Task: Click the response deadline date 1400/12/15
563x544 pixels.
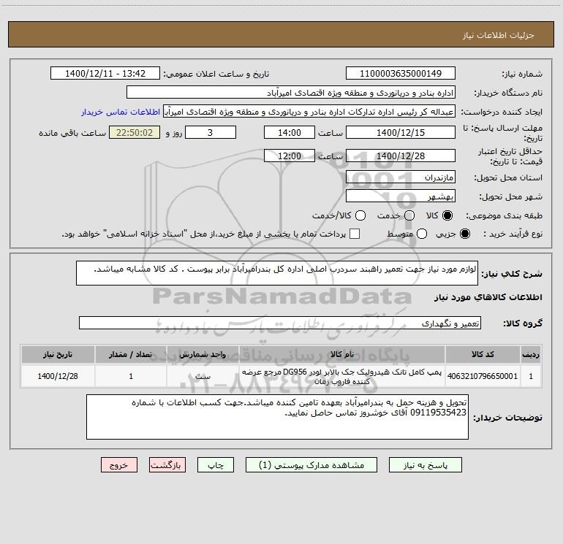Action: (401, 132)
